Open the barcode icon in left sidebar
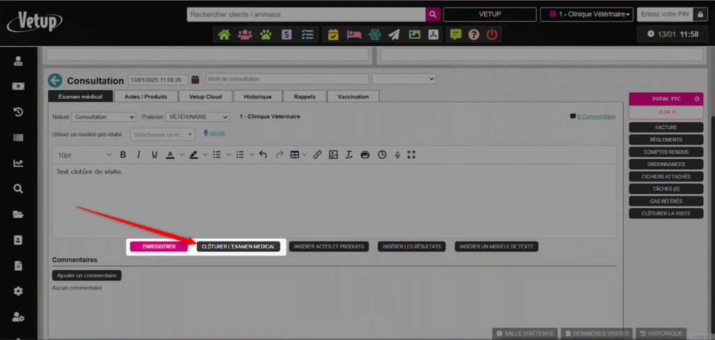Viewport: 715px width, 340px height. (x=19, y=138)
